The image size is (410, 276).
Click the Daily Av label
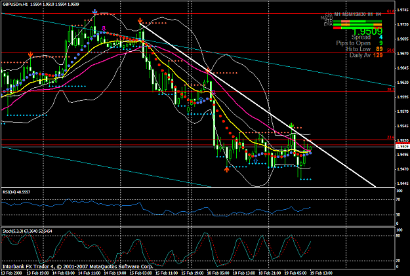click(359, 55)
